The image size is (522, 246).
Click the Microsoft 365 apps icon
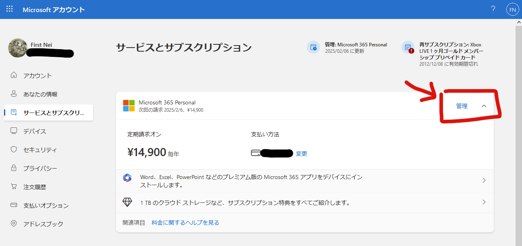tap(127, 178)
